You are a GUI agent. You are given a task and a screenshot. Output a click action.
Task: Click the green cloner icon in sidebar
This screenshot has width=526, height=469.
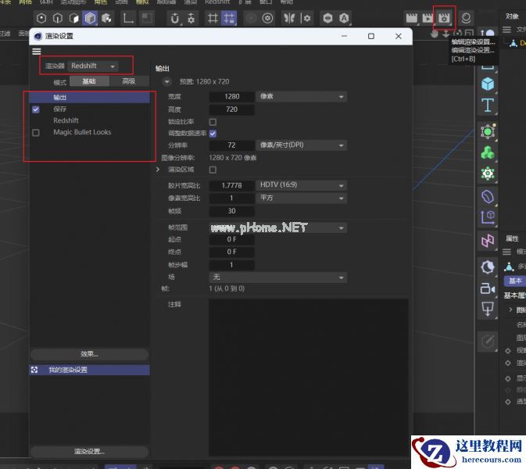tap(488, 152)
